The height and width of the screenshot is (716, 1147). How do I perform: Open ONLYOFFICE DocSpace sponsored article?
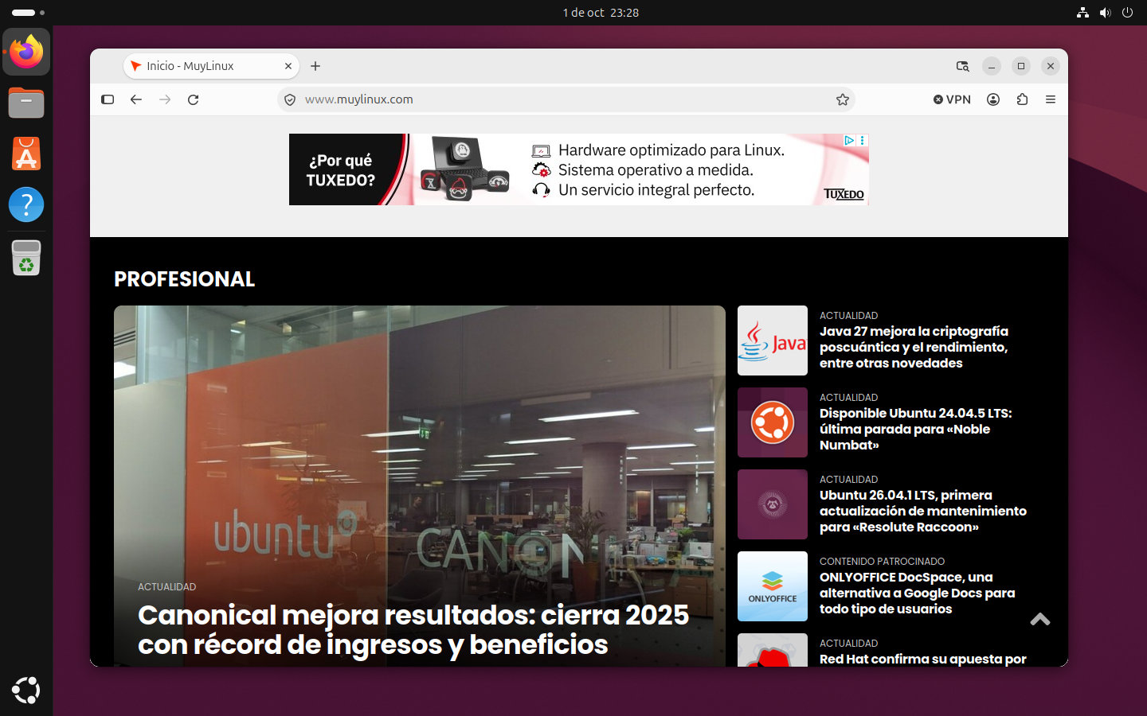pos(917,593)
